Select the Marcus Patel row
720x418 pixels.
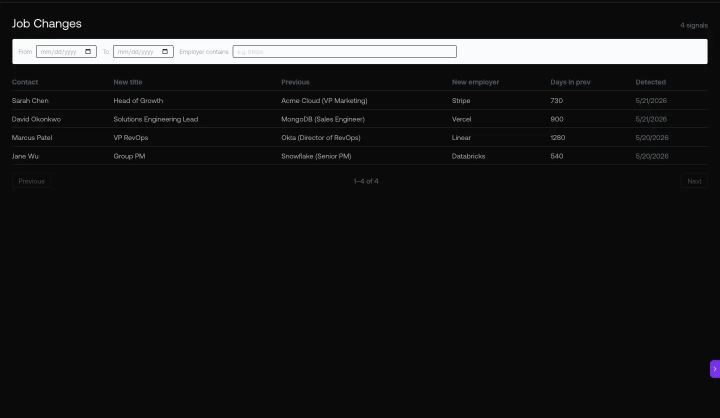pyautogui.click(x=360, y=137)
